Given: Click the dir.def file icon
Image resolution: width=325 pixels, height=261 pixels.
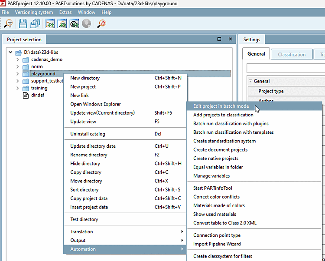Looking at the screenshot, I should pyautogui.click(x=26, y=96).
